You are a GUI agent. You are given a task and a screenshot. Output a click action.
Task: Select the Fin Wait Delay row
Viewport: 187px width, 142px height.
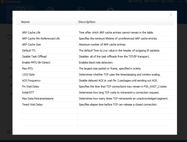tap(97, 86)
